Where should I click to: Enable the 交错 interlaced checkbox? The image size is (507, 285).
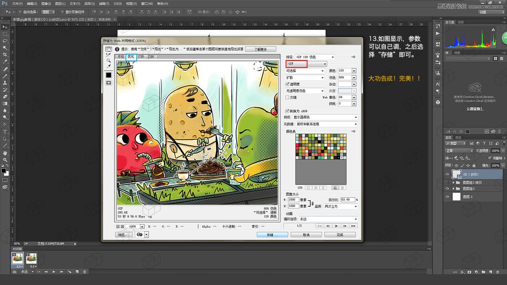point(287,97)
